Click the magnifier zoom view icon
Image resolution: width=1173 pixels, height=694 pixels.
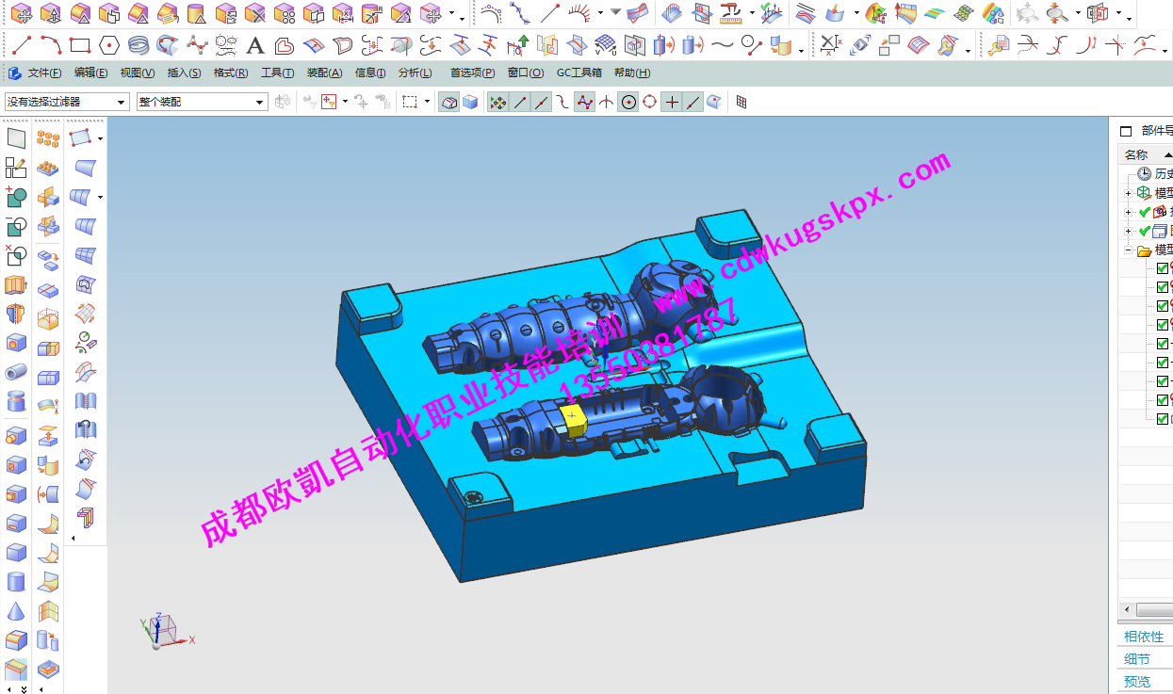click(x=1058, y=13)
